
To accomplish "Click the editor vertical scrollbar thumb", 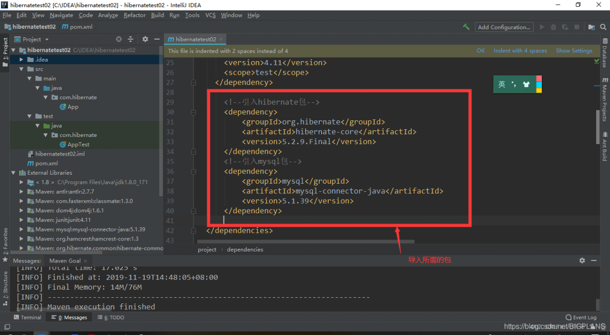I will click(x=598, y=126).
